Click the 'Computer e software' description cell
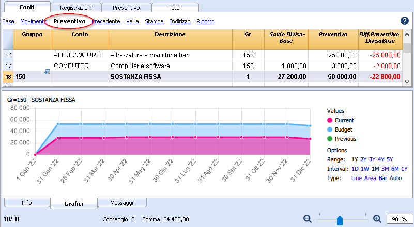The image size is (414, 227). (x=170, y=66)
